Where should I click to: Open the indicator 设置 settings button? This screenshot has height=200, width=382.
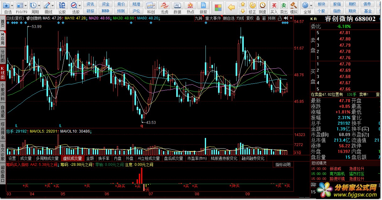coord(12,159)
